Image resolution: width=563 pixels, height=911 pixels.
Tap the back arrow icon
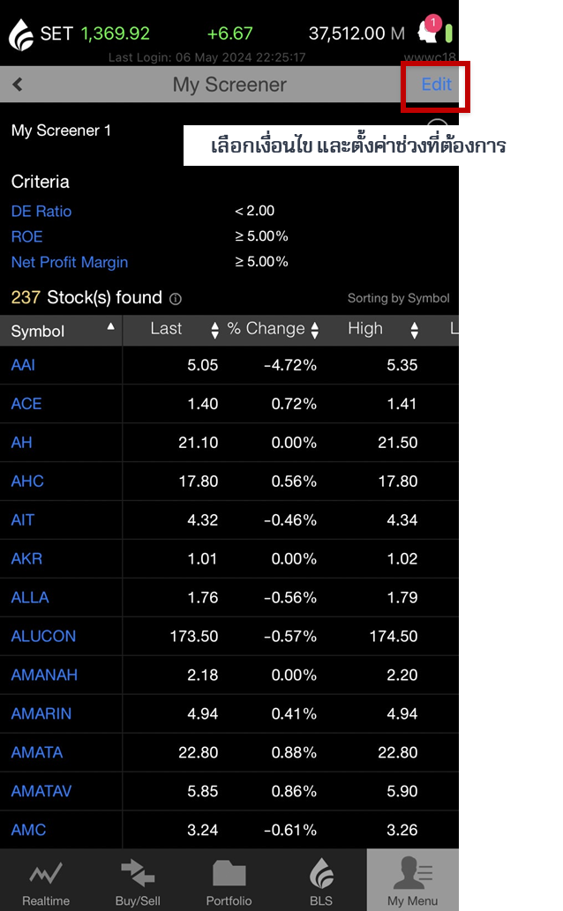[x=18, y=85]
